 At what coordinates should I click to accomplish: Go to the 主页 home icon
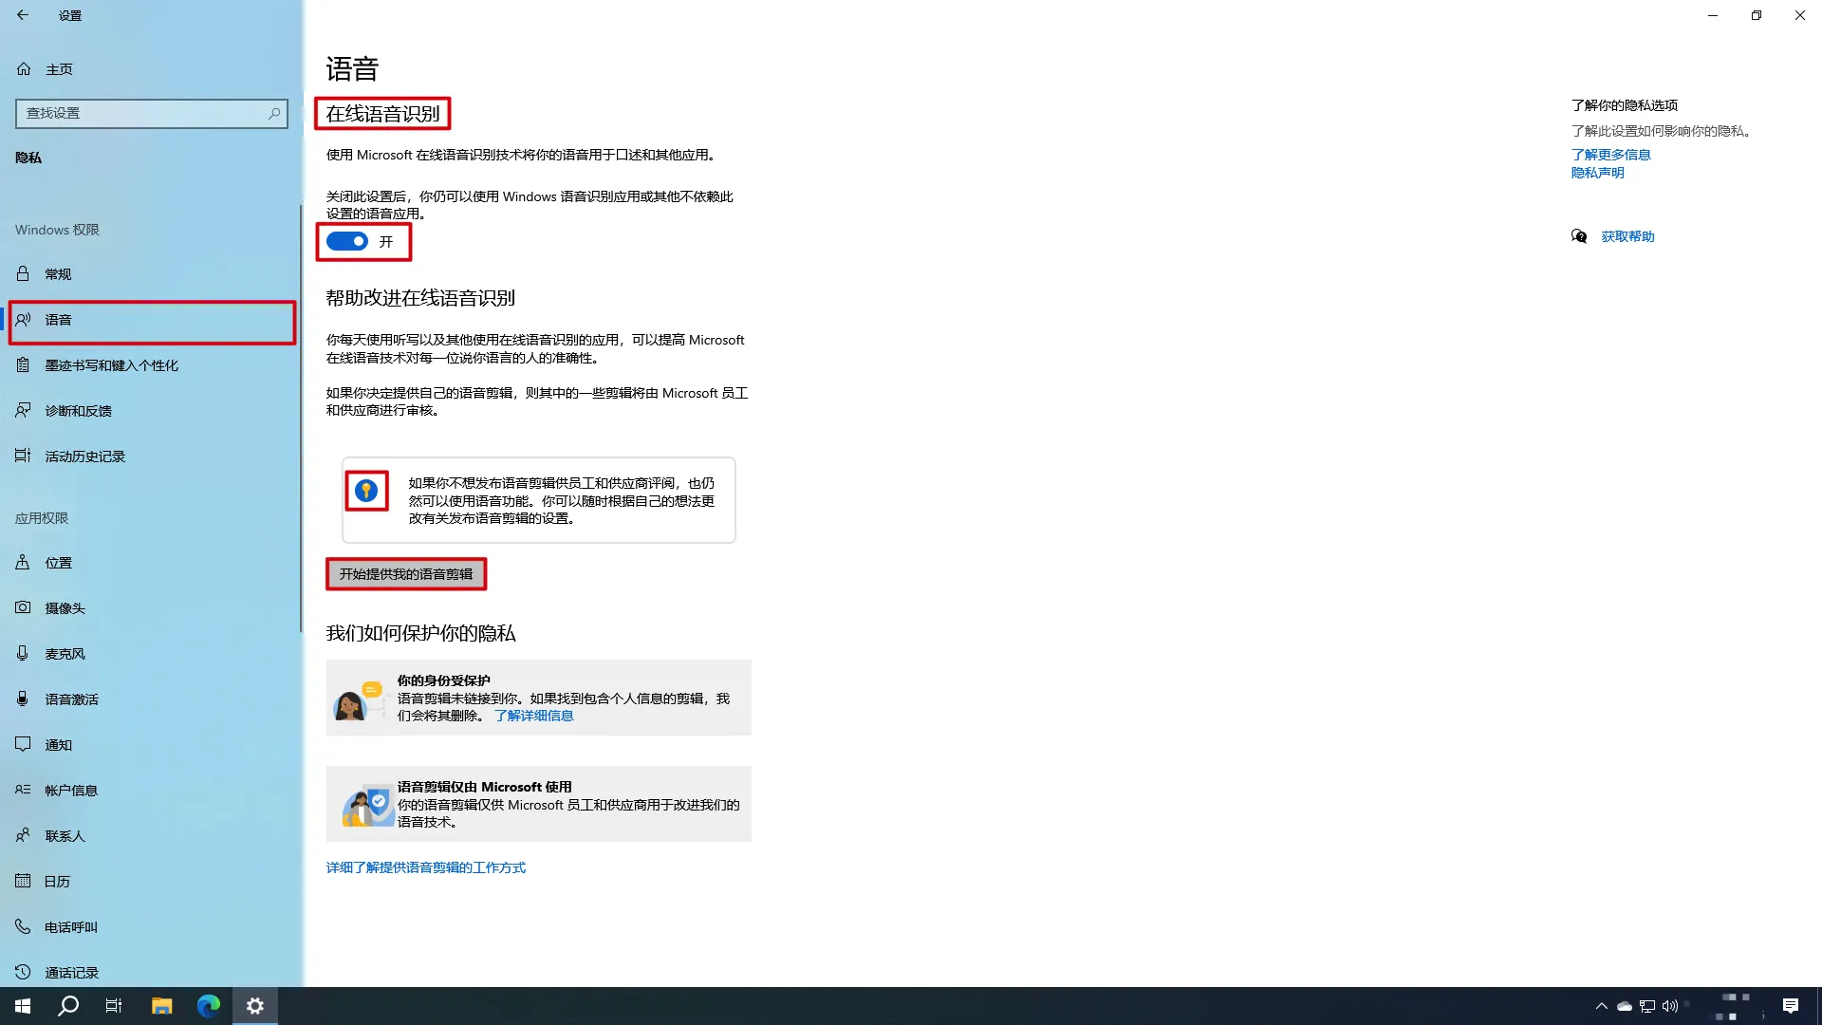pyautogui.click(x=25, y=69)
